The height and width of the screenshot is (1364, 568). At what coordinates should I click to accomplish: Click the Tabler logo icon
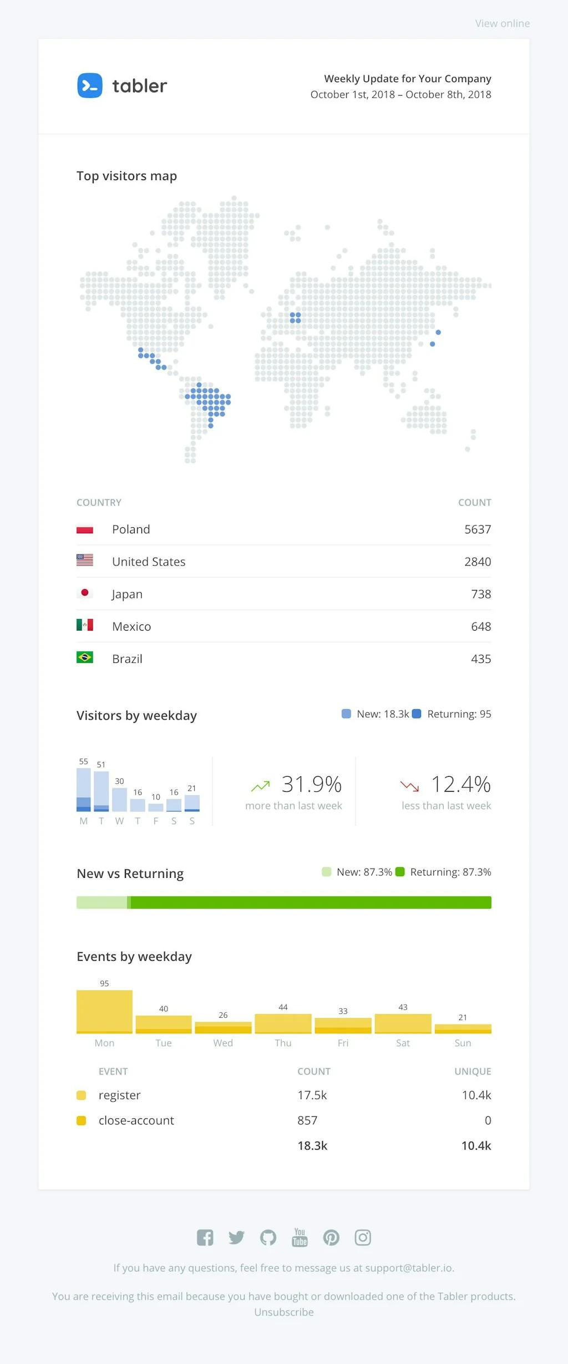click(x=90, y=86)
